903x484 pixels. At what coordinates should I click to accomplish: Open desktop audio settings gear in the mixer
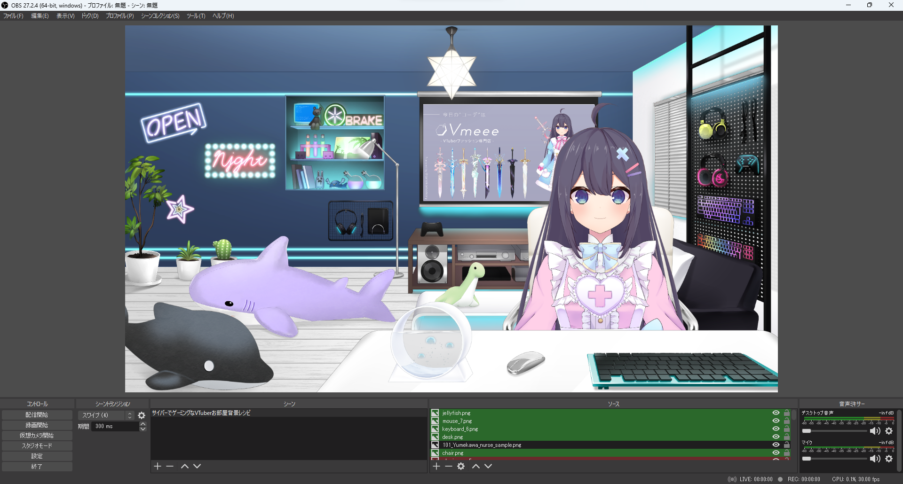point(889,430)
